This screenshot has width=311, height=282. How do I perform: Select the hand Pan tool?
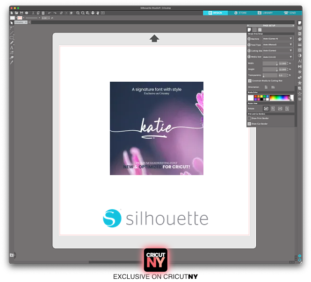click(98, 13)
